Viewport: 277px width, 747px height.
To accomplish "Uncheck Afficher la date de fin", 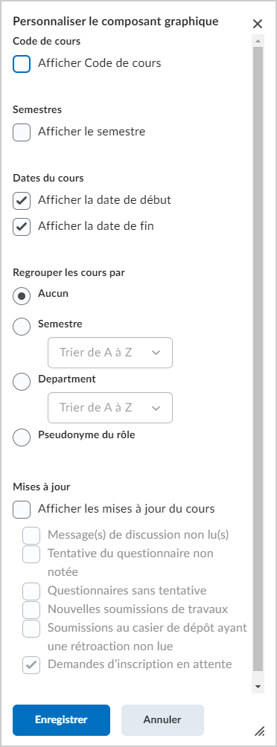I will (x=22, y=227).
